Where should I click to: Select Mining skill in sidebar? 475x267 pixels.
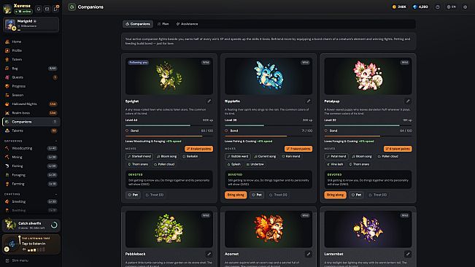pyautogui.click(x=31, y=157)
